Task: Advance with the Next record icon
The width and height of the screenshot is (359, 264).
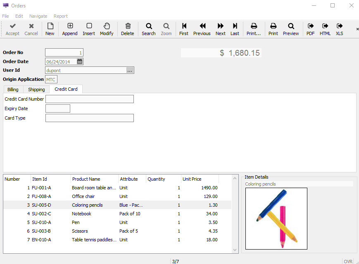Action: click(x=220, y=29)
